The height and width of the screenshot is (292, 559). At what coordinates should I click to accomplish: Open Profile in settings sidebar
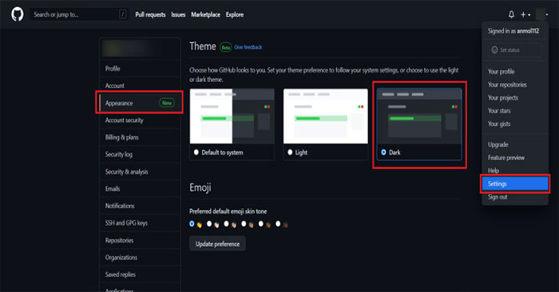click(x=140, y=69)
